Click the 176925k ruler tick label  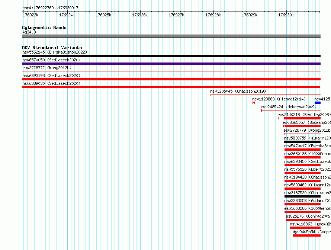coord(103,15)
